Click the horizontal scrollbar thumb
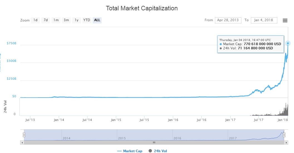294x153 pixels. (154, 142)
